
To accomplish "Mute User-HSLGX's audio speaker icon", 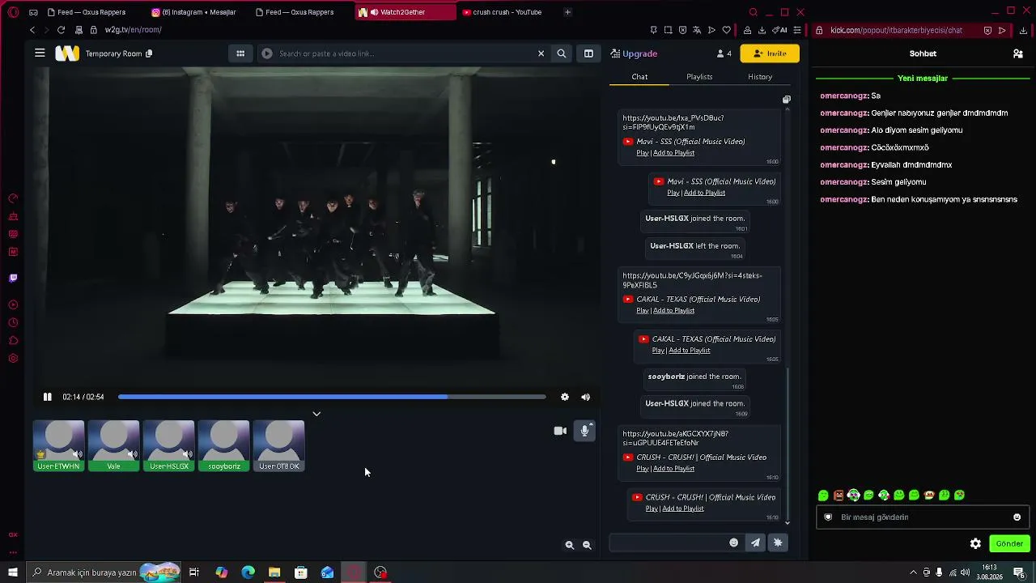I will [x=188, y=454].
